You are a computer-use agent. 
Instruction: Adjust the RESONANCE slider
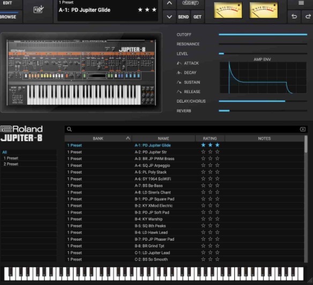(x=263, y=44)
